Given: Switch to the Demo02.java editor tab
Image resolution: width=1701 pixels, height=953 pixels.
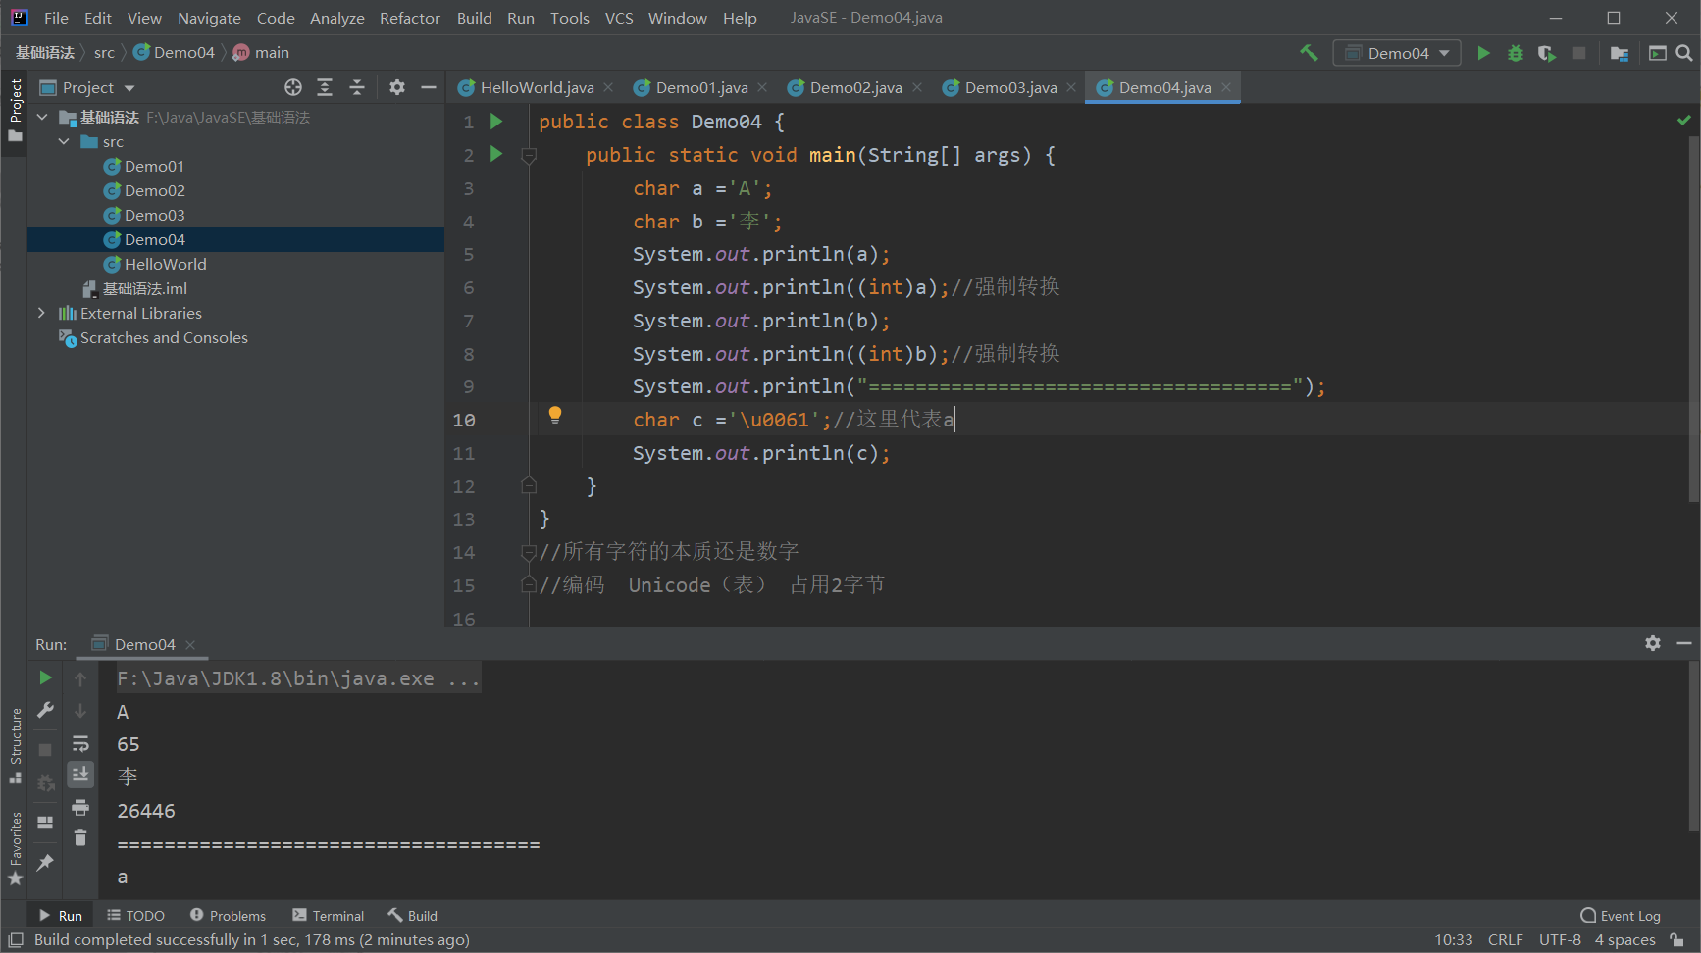Looking at the screenshot, I should pos(855,87).
